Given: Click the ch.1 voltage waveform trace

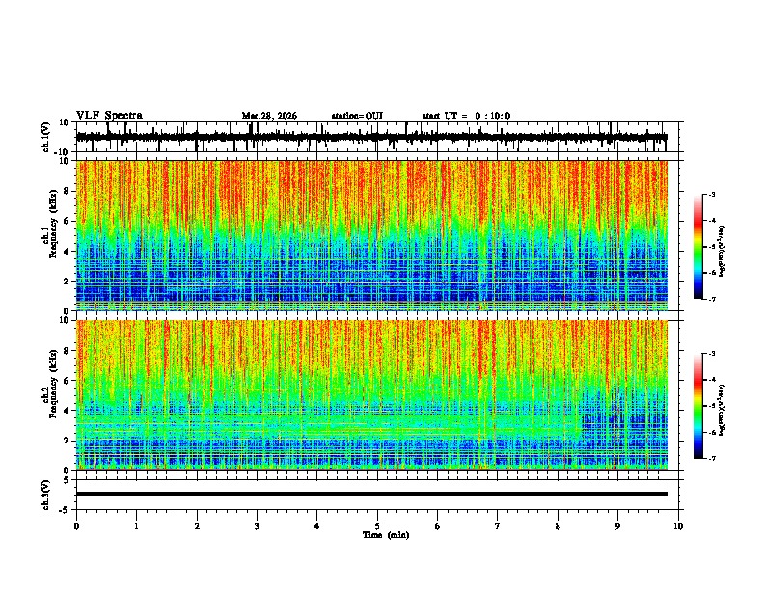Looking at the screenshot, I should 371,137.
